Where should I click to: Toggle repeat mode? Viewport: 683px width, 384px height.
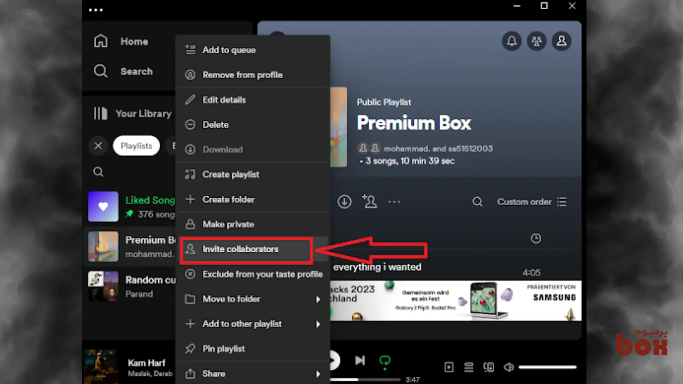click(385, 361)
